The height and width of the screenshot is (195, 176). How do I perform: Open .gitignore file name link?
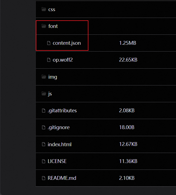(59, 127)
